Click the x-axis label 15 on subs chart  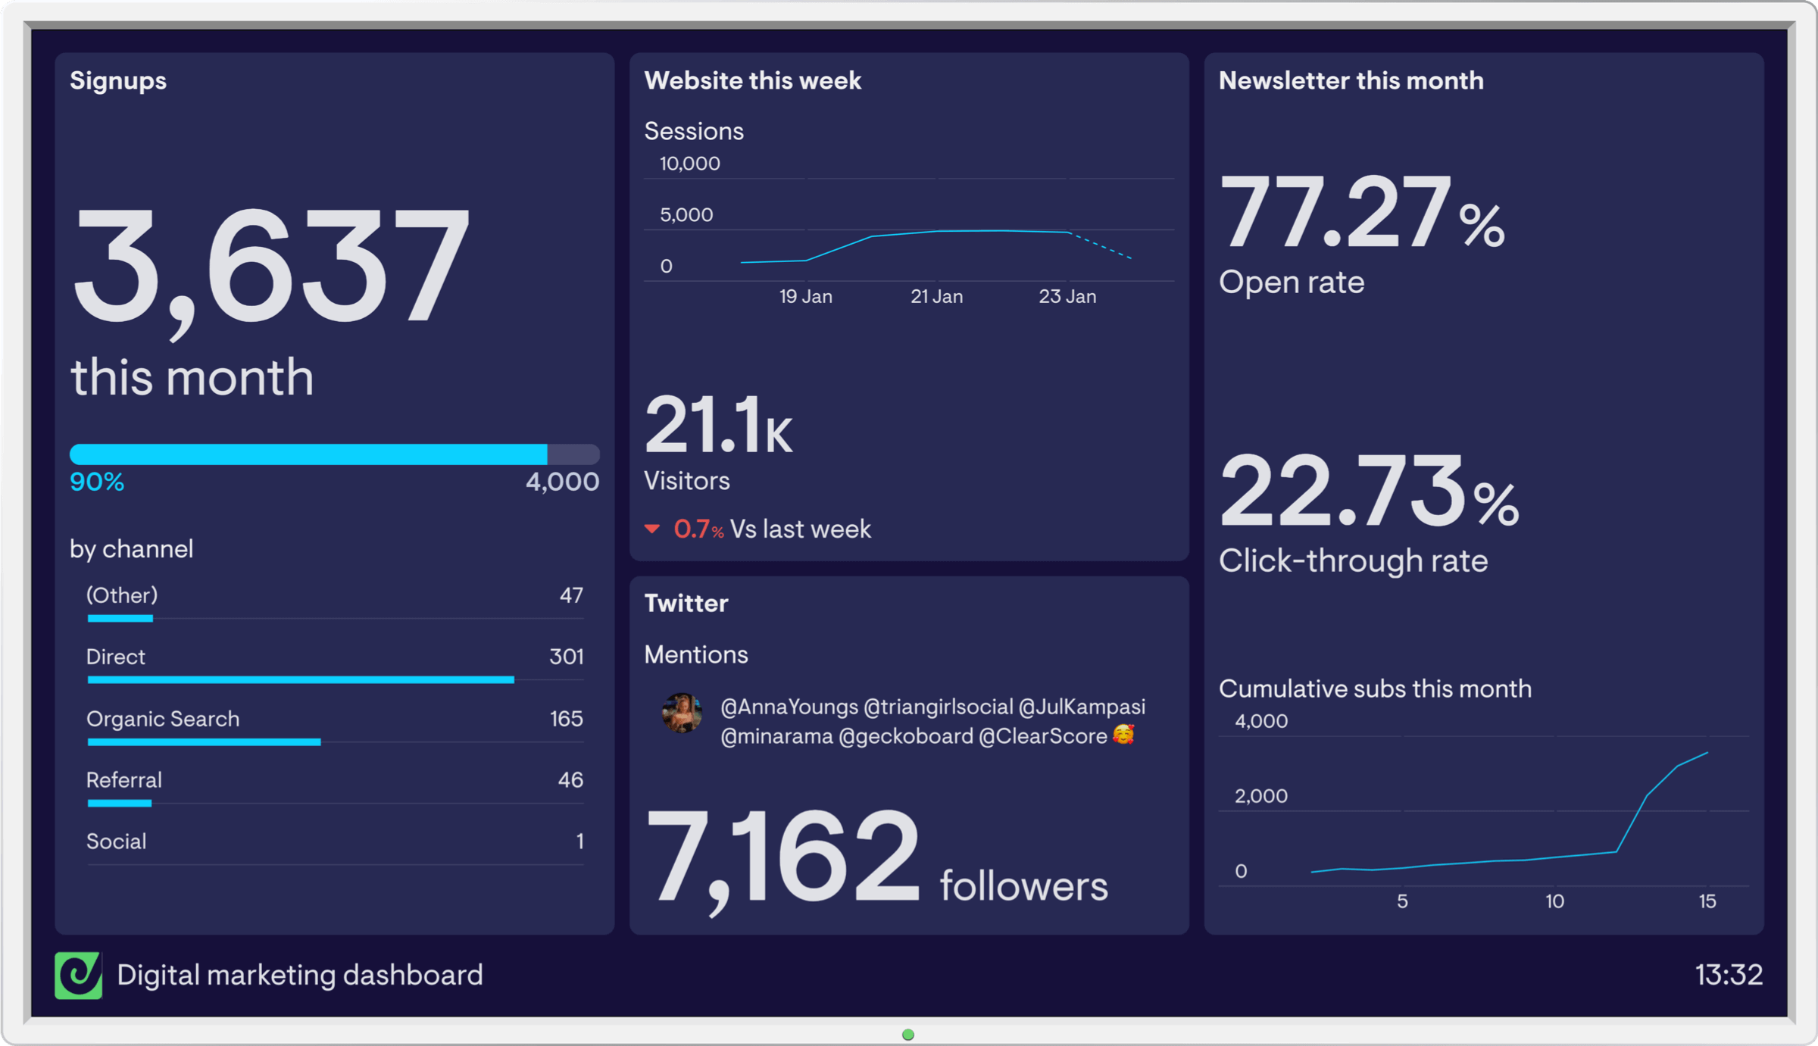1707,901
